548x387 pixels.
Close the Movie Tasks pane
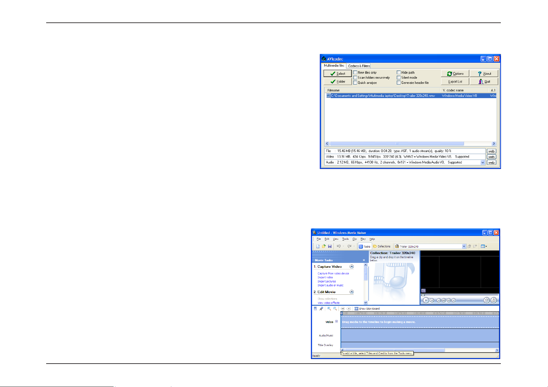pyautogui.click(x=364, y=260)
